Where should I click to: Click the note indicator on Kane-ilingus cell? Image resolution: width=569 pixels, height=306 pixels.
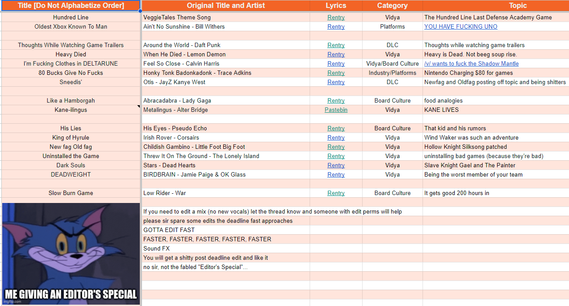click(x=139, y=107)
